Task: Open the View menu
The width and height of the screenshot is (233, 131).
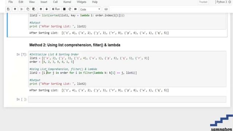Action: pyautogui.click(x=32, y=2)
